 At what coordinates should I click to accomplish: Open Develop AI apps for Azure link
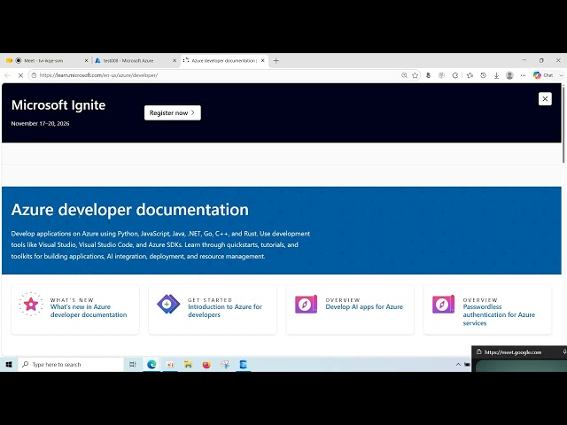click(364, 307)
